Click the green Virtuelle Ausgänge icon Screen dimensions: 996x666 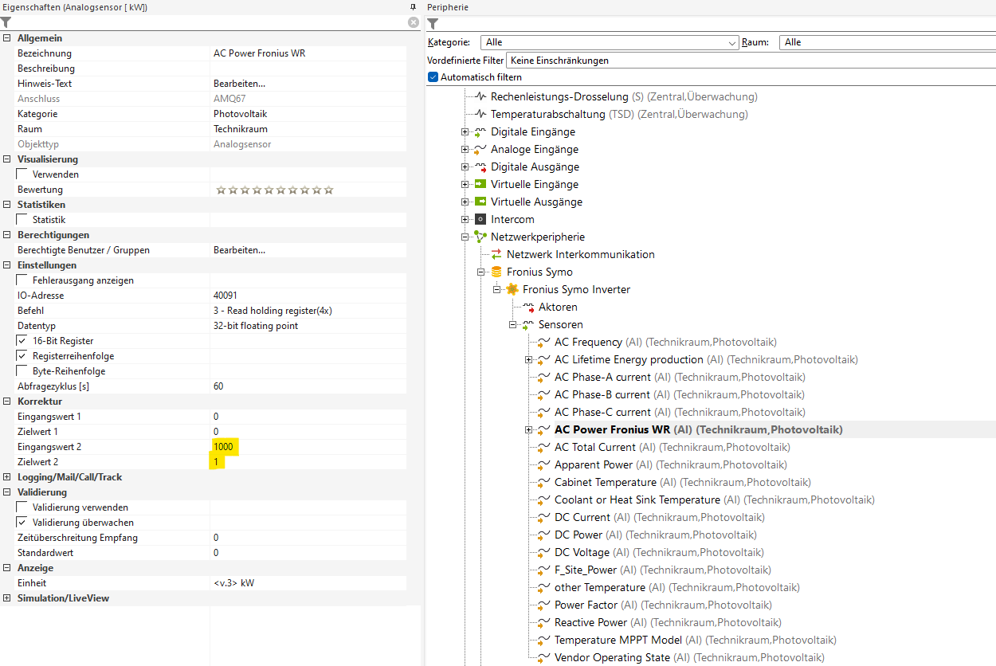(x=480, y=202)
